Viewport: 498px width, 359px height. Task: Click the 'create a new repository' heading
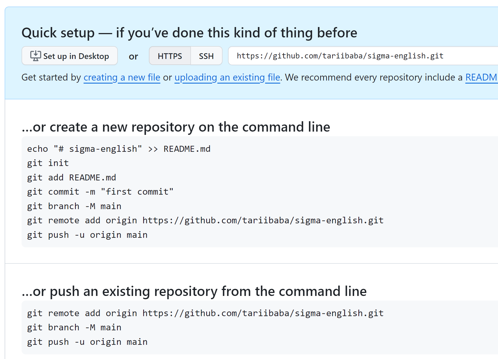tap(176, 127)
